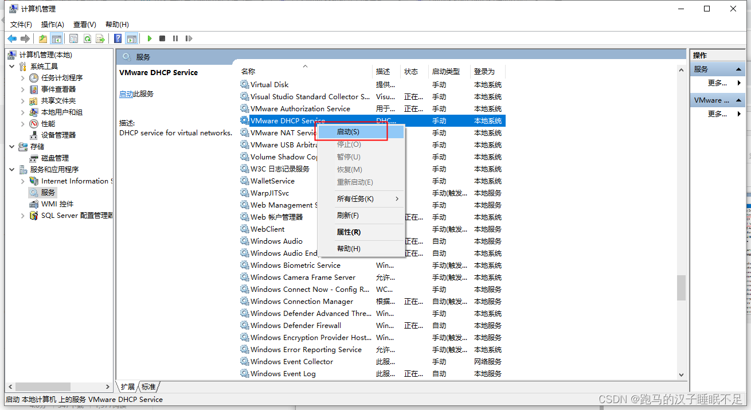Open 更多 under 服务 in actions pane
Image resolution: width=751 pixels, height=410 pixels.
(x=717, y=83)
